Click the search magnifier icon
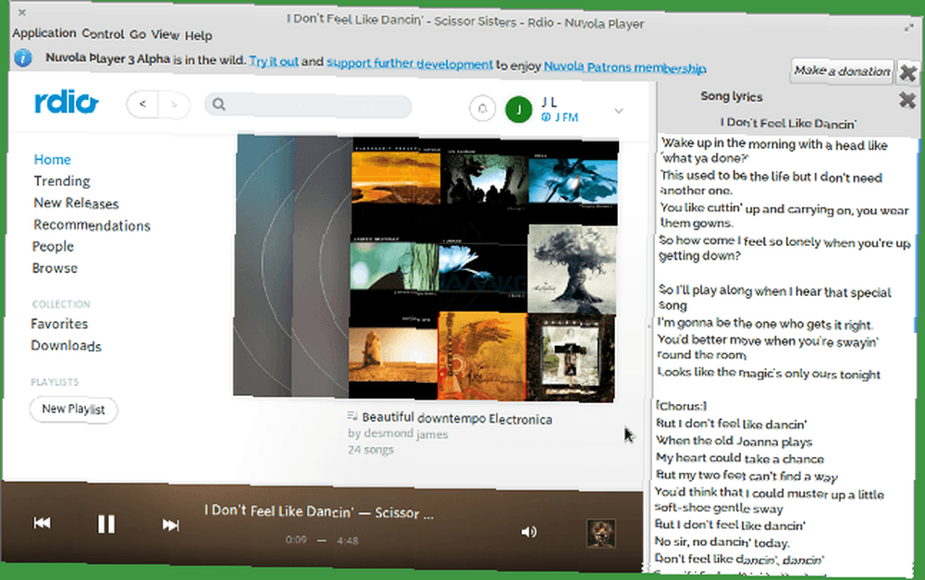Screen dimensions: 925x580 click(x=219, y=105)
